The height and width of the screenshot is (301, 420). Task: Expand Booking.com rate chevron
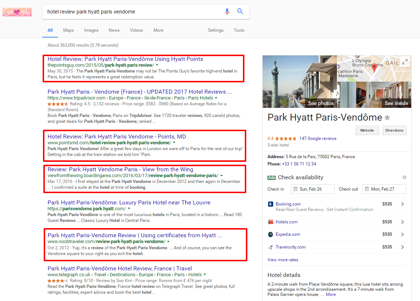coord(402,204)
